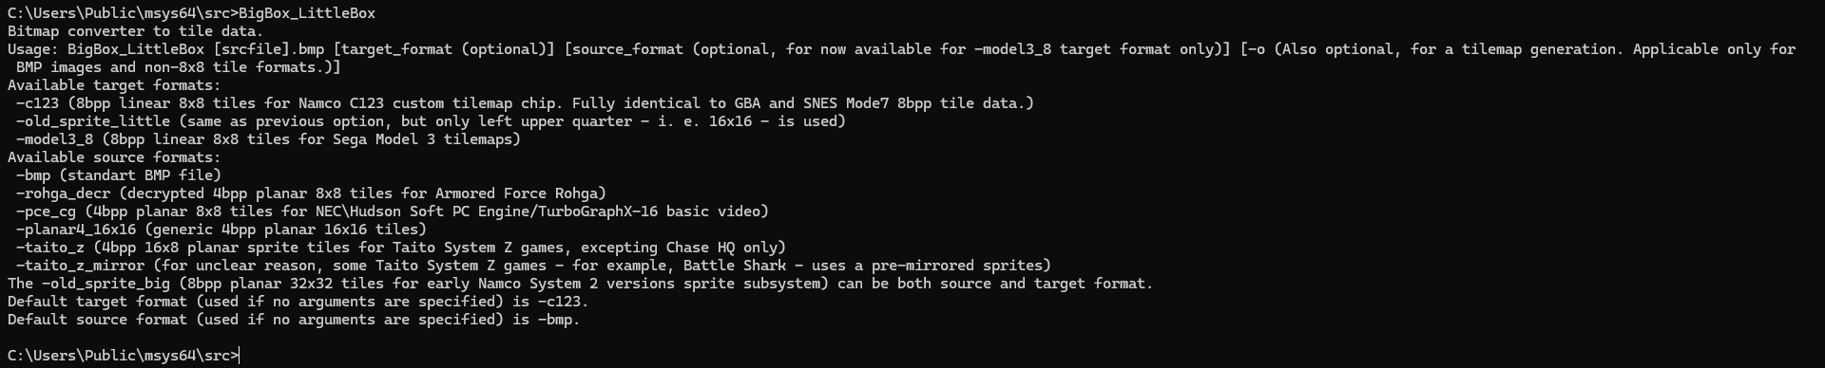Click the 'Available source formats:' heading
1825x368 pixels.
point(114,157)
